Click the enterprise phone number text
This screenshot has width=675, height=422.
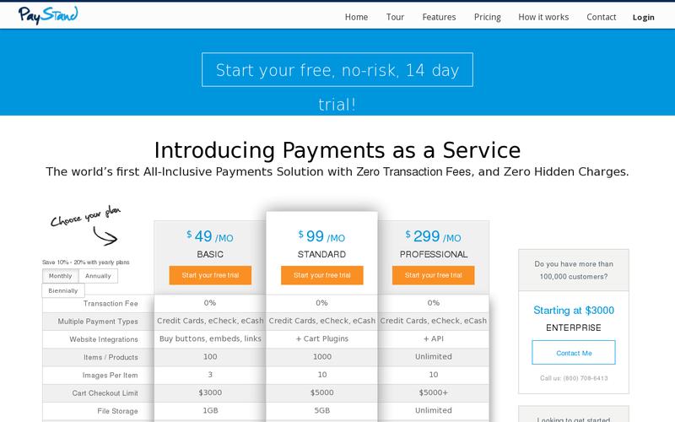[x=574, y=378]
